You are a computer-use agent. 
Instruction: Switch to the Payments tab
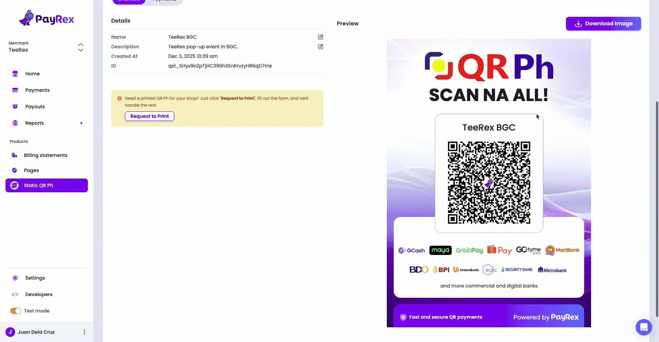pos(164,1)
